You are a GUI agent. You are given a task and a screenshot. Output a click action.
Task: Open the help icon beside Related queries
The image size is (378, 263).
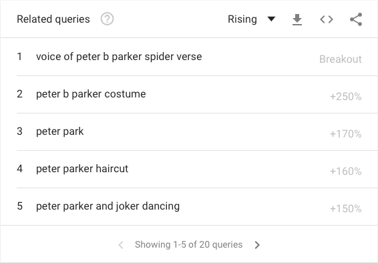point(107,19)
